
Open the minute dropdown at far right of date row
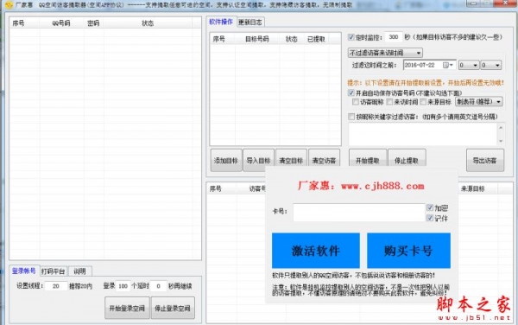(491, 65)
